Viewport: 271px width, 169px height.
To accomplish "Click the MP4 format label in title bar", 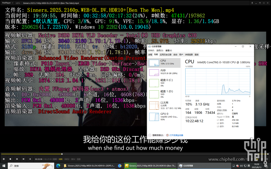I will [x=18, y=3].
